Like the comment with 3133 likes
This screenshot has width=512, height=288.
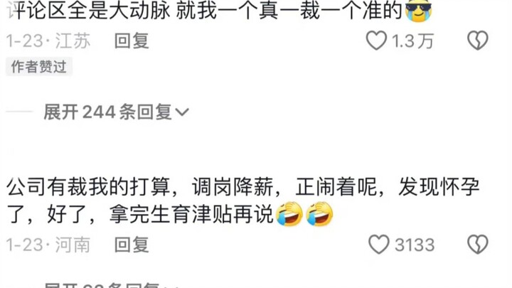pyautogui.click(x=379, y=244)
